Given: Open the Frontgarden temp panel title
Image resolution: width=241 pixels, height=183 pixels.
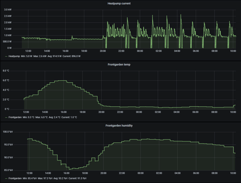Looking at the screenshot, I should point(119,64).
